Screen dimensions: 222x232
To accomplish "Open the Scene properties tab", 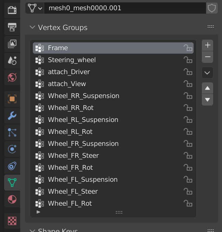I will pyautogui.click(x=12, y=60).
